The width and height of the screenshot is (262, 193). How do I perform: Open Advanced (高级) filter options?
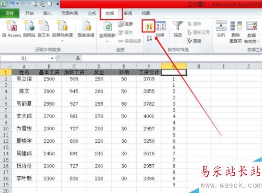[194, 41]
